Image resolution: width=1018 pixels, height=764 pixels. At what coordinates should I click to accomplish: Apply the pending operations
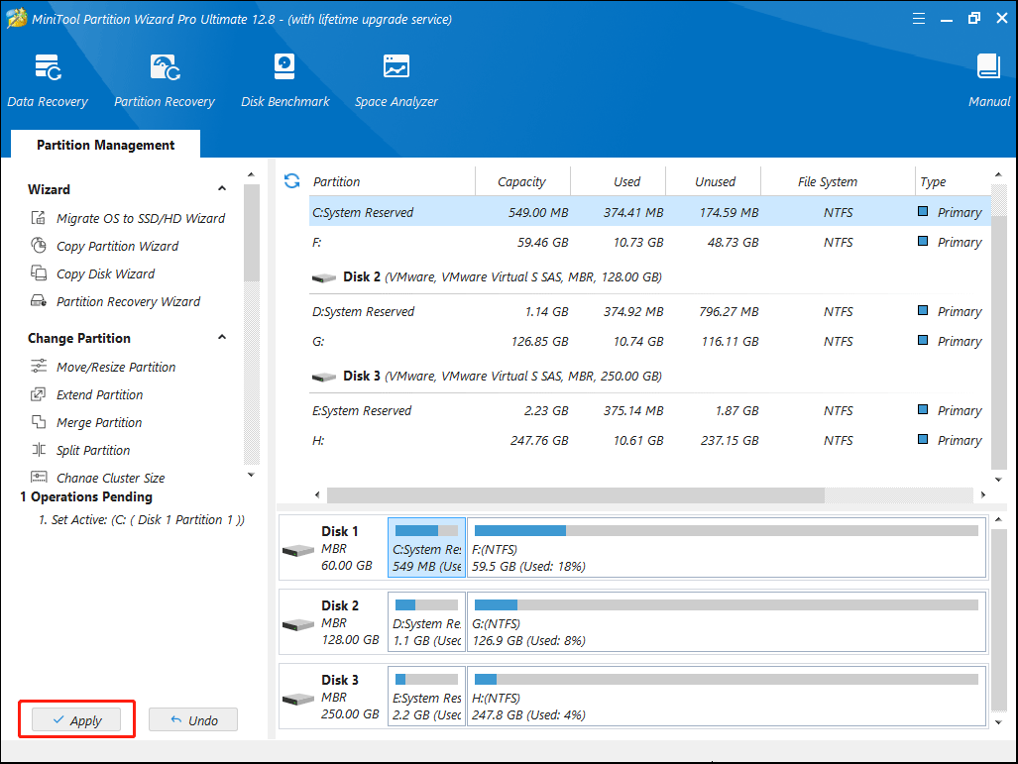[x=76, y=719]
